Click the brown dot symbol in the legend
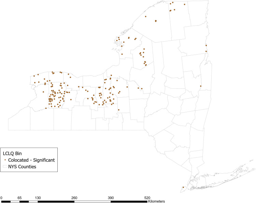The width and height of the screenshot is (256, 203). 5,160
